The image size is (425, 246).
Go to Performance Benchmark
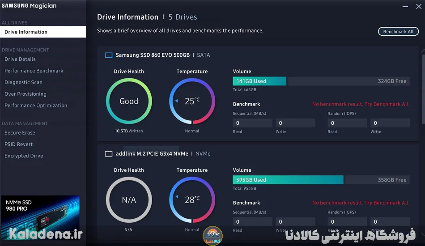tap(34, 71)
